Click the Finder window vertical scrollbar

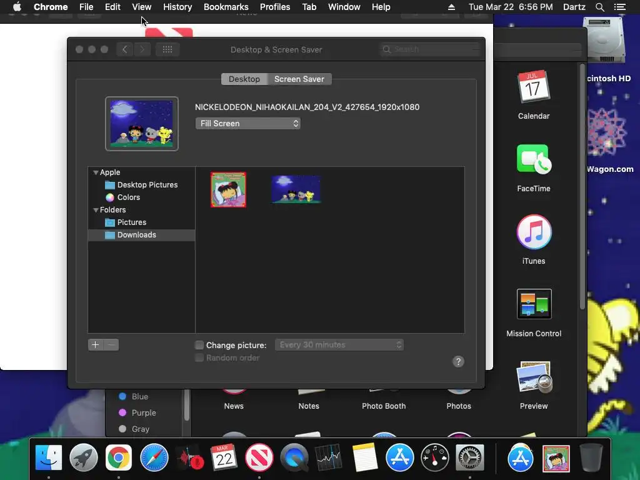582,186
